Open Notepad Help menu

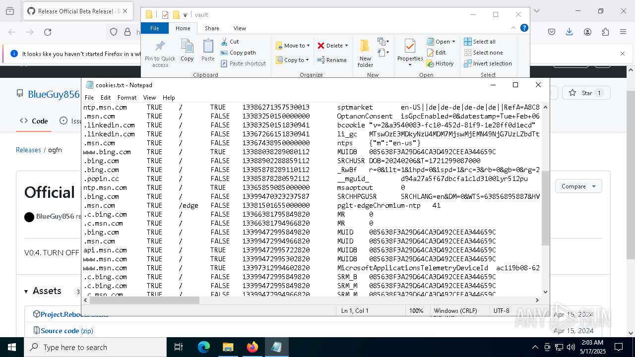(169, 98)
